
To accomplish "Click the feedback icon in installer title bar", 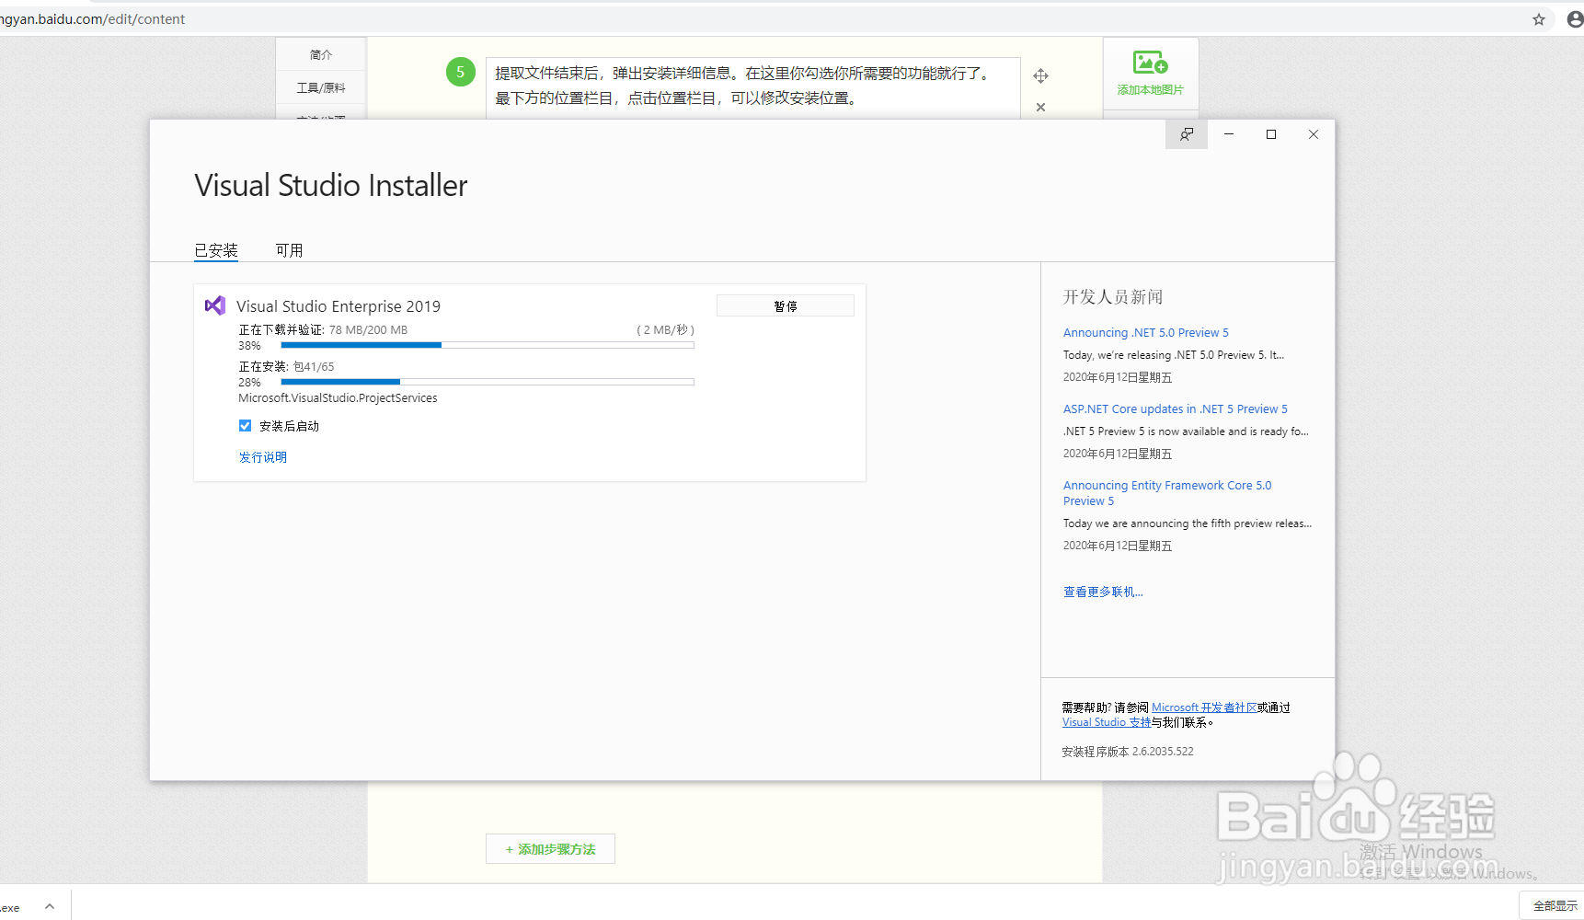I will [x=1187, y=134].
